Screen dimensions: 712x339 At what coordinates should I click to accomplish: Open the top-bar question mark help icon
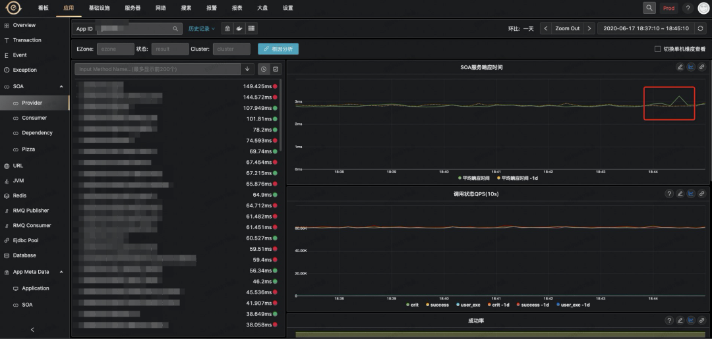click(x=688, y=8)
